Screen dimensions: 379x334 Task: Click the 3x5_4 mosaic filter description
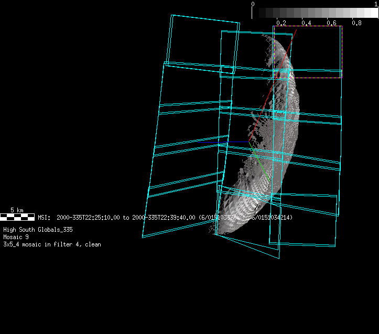click(52, 244)
